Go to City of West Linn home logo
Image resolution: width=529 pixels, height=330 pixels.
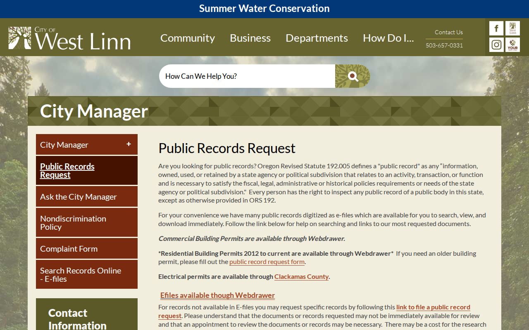point(69,38)
